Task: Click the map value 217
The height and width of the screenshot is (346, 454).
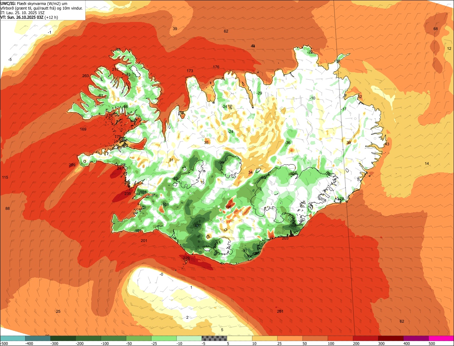Action: tap(115, 69)
